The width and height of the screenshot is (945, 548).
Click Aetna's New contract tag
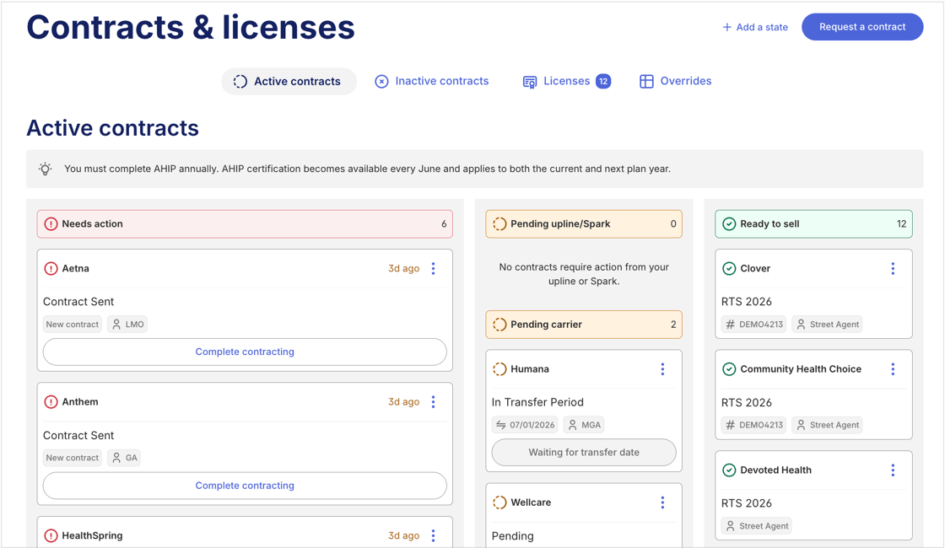coord(73,325)
